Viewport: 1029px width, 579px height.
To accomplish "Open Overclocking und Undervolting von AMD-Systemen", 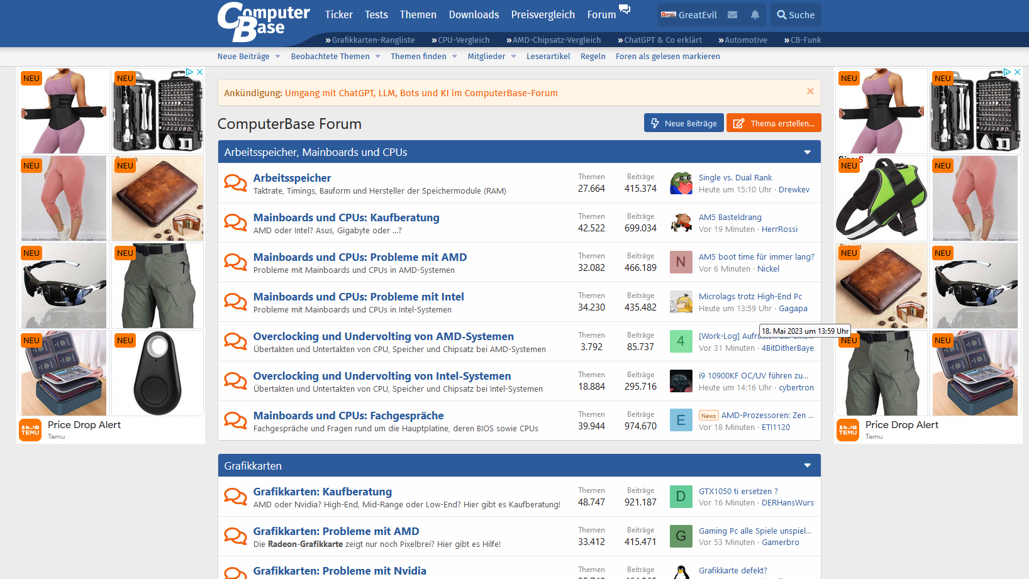I will (x=384, y=336).
